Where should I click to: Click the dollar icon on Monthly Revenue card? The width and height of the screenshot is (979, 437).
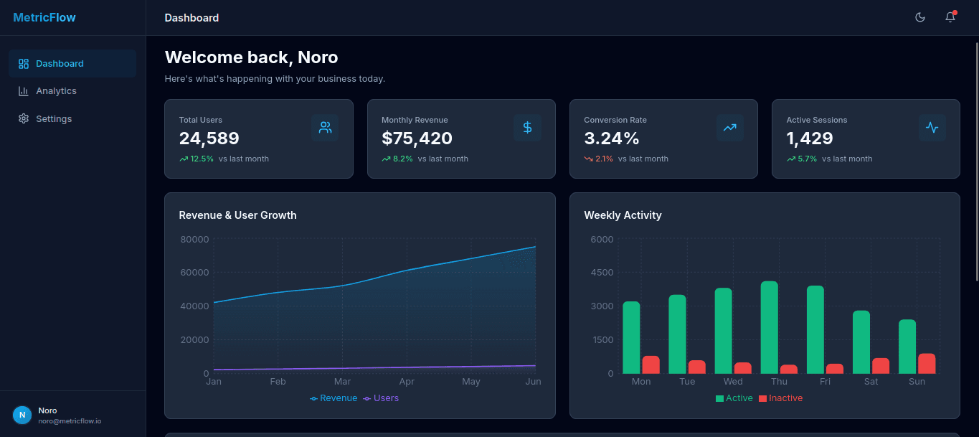527,128
